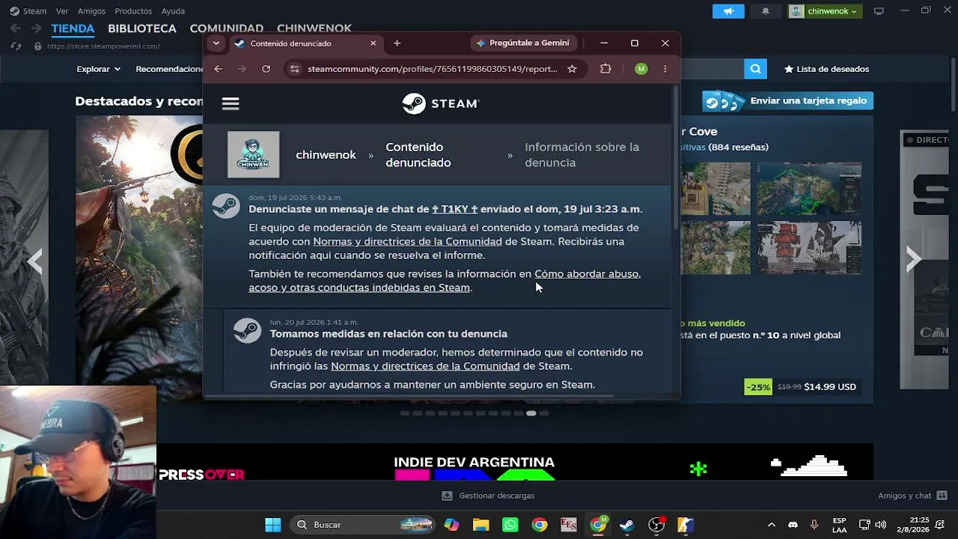Click chinwenok breadcrumb link
Image resolution: width=958 pixels, height=539 pixels.
[x=326, y=155]
